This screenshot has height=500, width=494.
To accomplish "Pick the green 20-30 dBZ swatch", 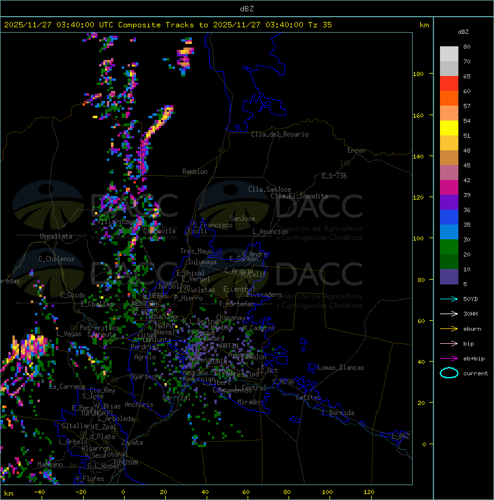I will point(449,247).
